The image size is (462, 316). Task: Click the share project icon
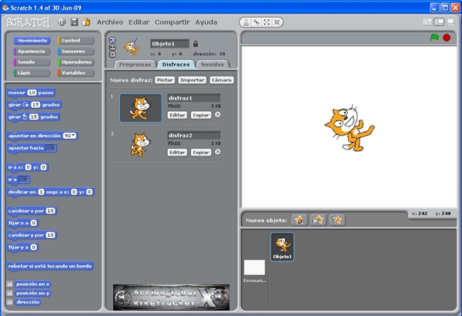coord(86,22)
